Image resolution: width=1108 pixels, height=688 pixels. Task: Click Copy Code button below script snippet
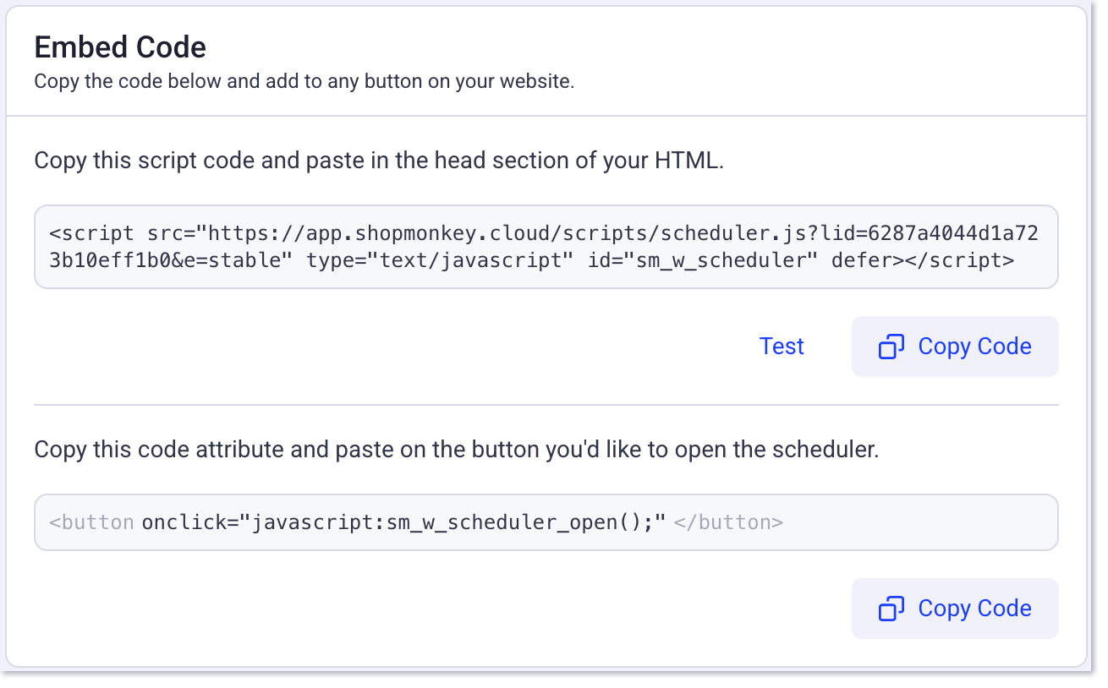955,347
